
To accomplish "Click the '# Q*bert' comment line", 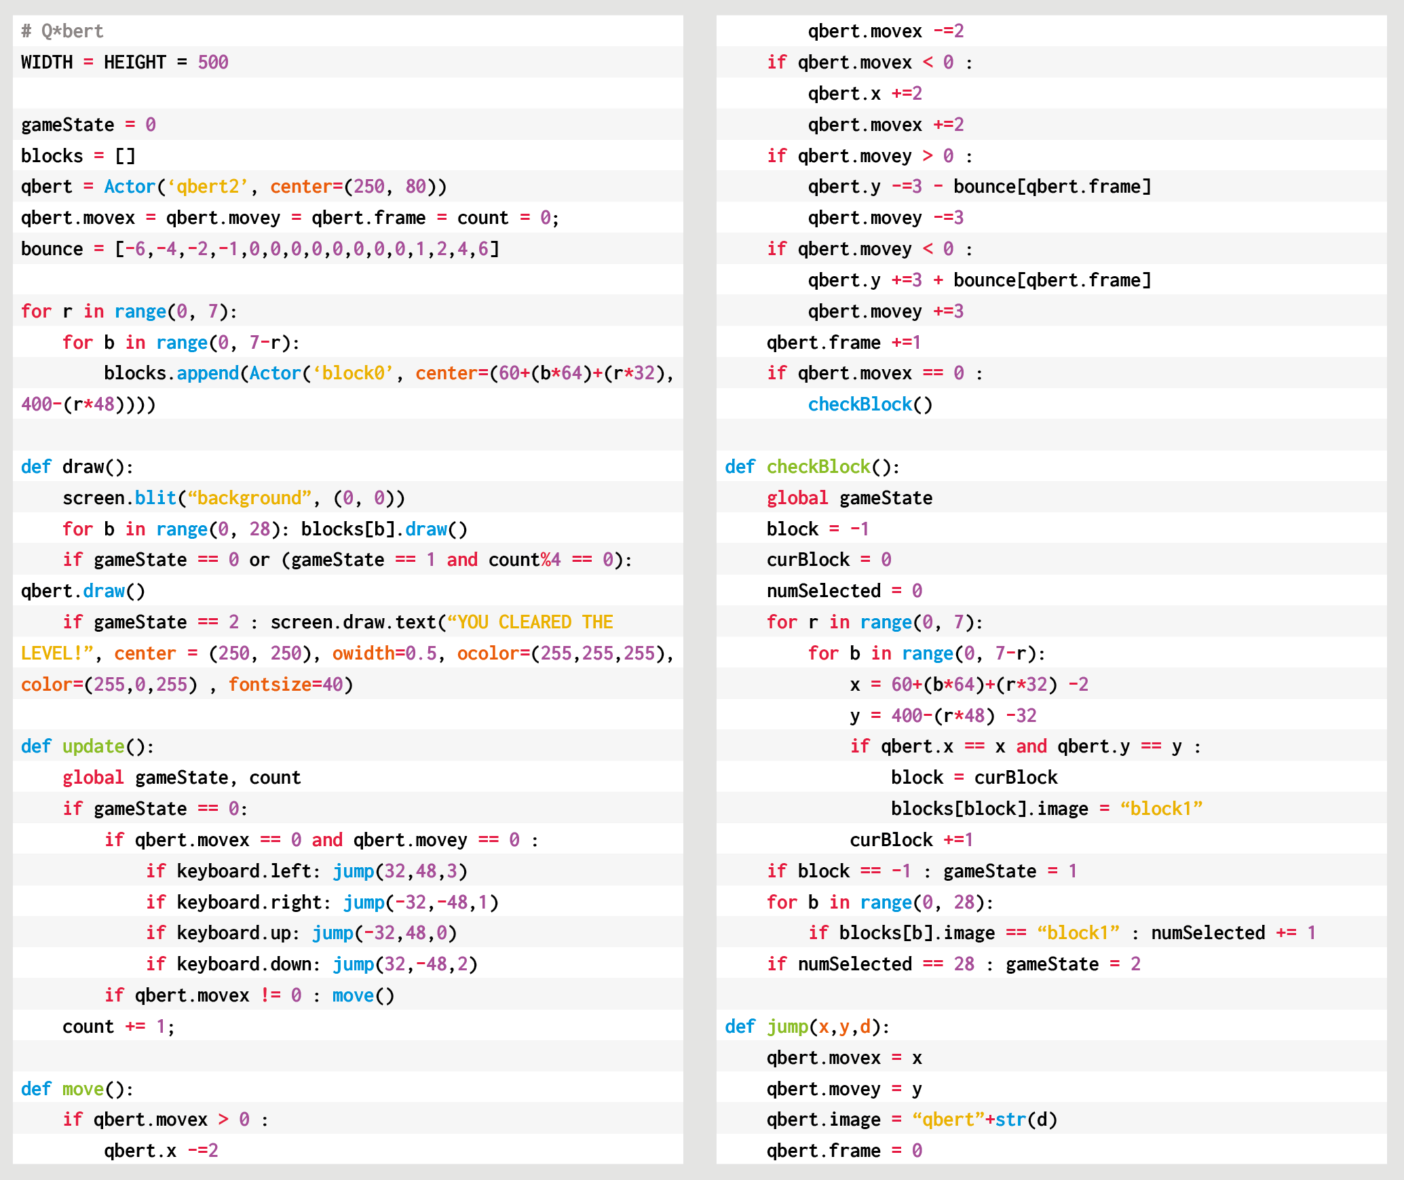I will click(62, 31).
